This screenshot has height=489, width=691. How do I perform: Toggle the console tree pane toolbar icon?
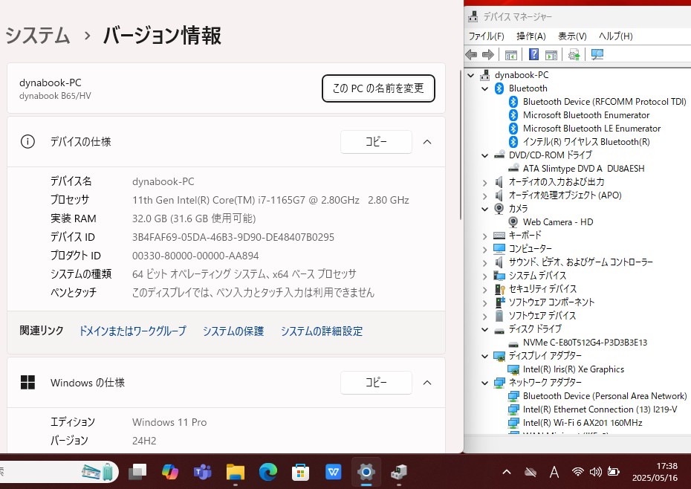510,55
